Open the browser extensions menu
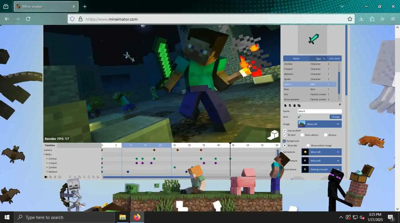Image resolution: width=400 pixels, height=223 pixels. tap(372, 19)
